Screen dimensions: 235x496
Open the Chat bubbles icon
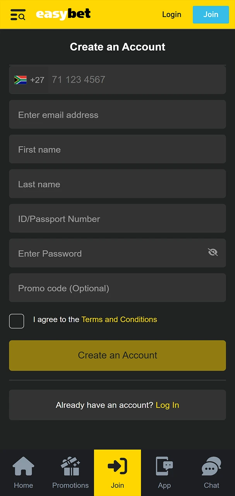tap(211, 466)
